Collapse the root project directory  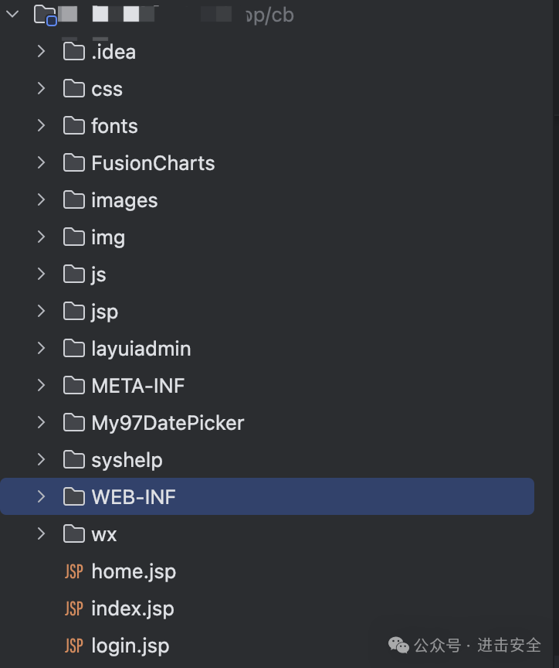[13, 15]
